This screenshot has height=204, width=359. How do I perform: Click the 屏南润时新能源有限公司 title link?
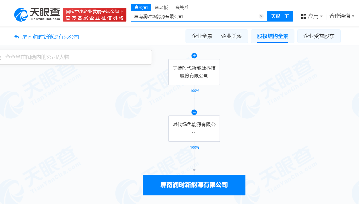click(x=51, y=37)
